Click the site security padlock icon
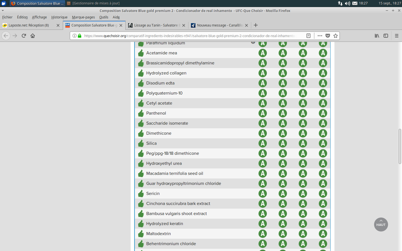Screen dimensions: 402x251 coord(80,36)
